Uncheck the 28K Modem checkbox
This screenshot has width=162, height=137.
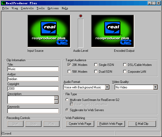pyautogui.click(x=69, y=65)
